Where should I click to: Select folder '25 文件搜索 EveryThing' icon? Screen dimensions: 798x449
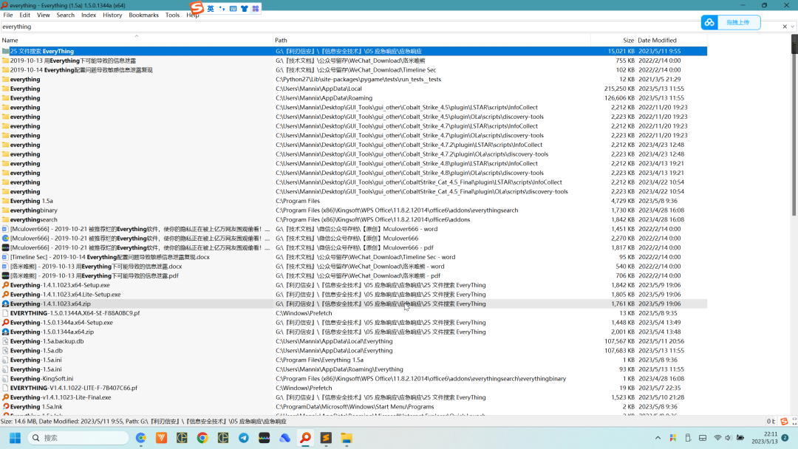6,52
